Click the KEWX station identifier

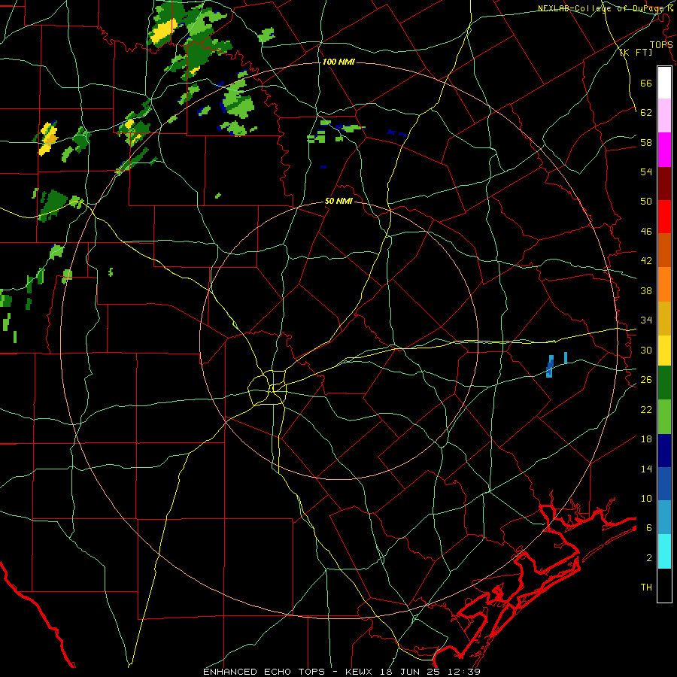(360, 672)
